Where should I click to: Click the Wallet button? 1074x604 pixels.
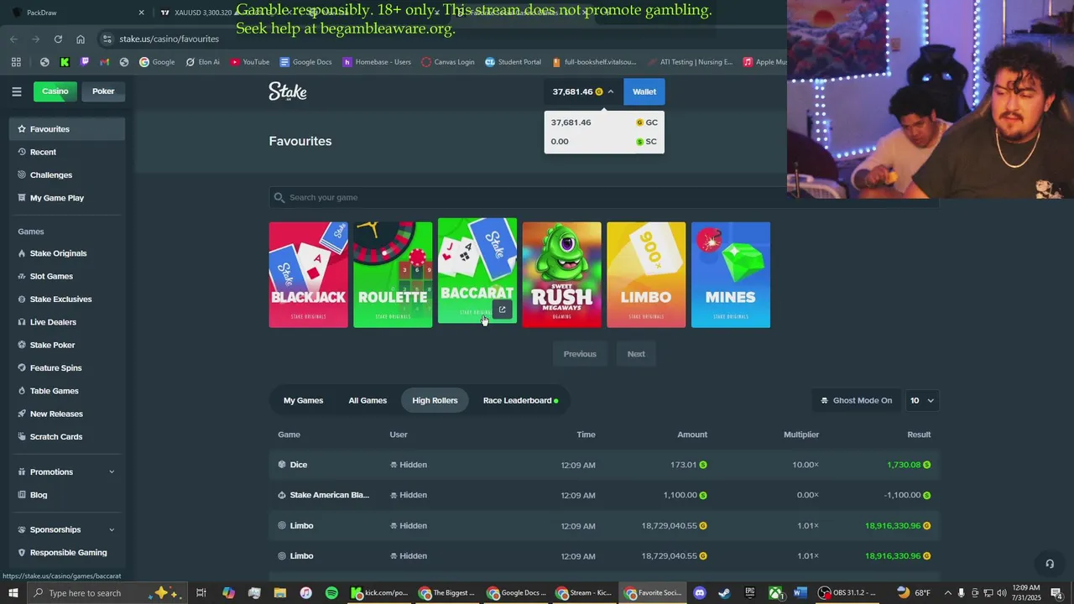click(644, 91)
